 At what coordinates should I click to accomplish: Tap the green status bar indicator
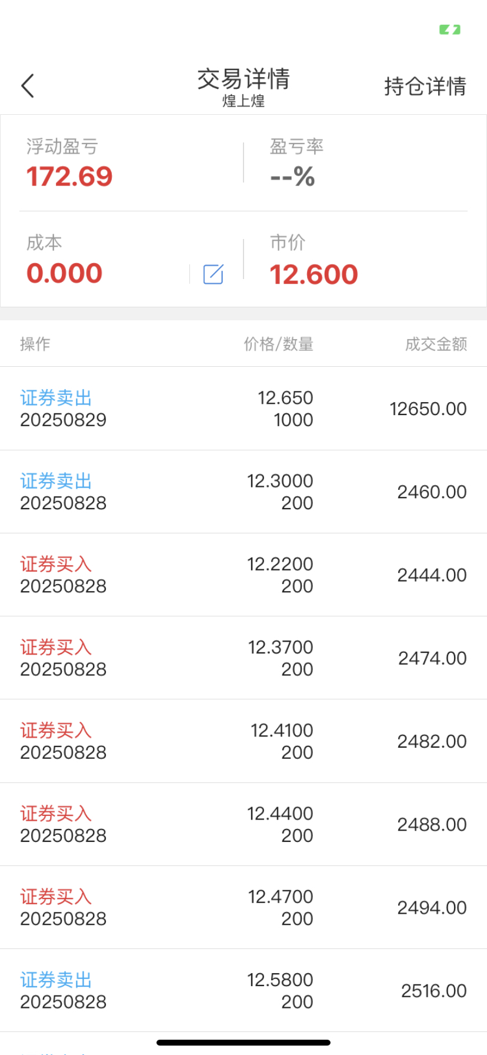450,29
